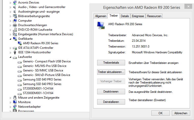Viewport: 194px width, 120px height.
Task: Click first Samsung SSD 840 PRO drive icon
Action: click(20, 80)
